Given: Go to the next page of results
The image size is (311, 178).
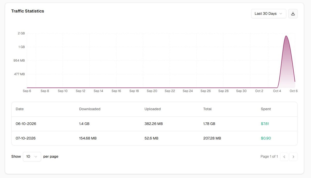Looking at the screenshot, I should (293, 157).
